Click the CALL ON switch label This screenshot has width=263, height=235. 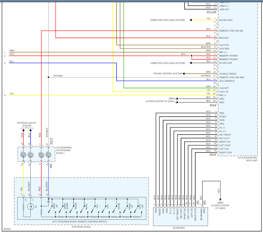[x=141, y=206]
